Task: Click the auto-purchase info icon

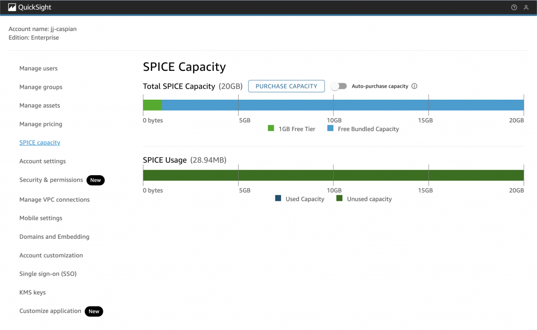Action: pos(414,86)
